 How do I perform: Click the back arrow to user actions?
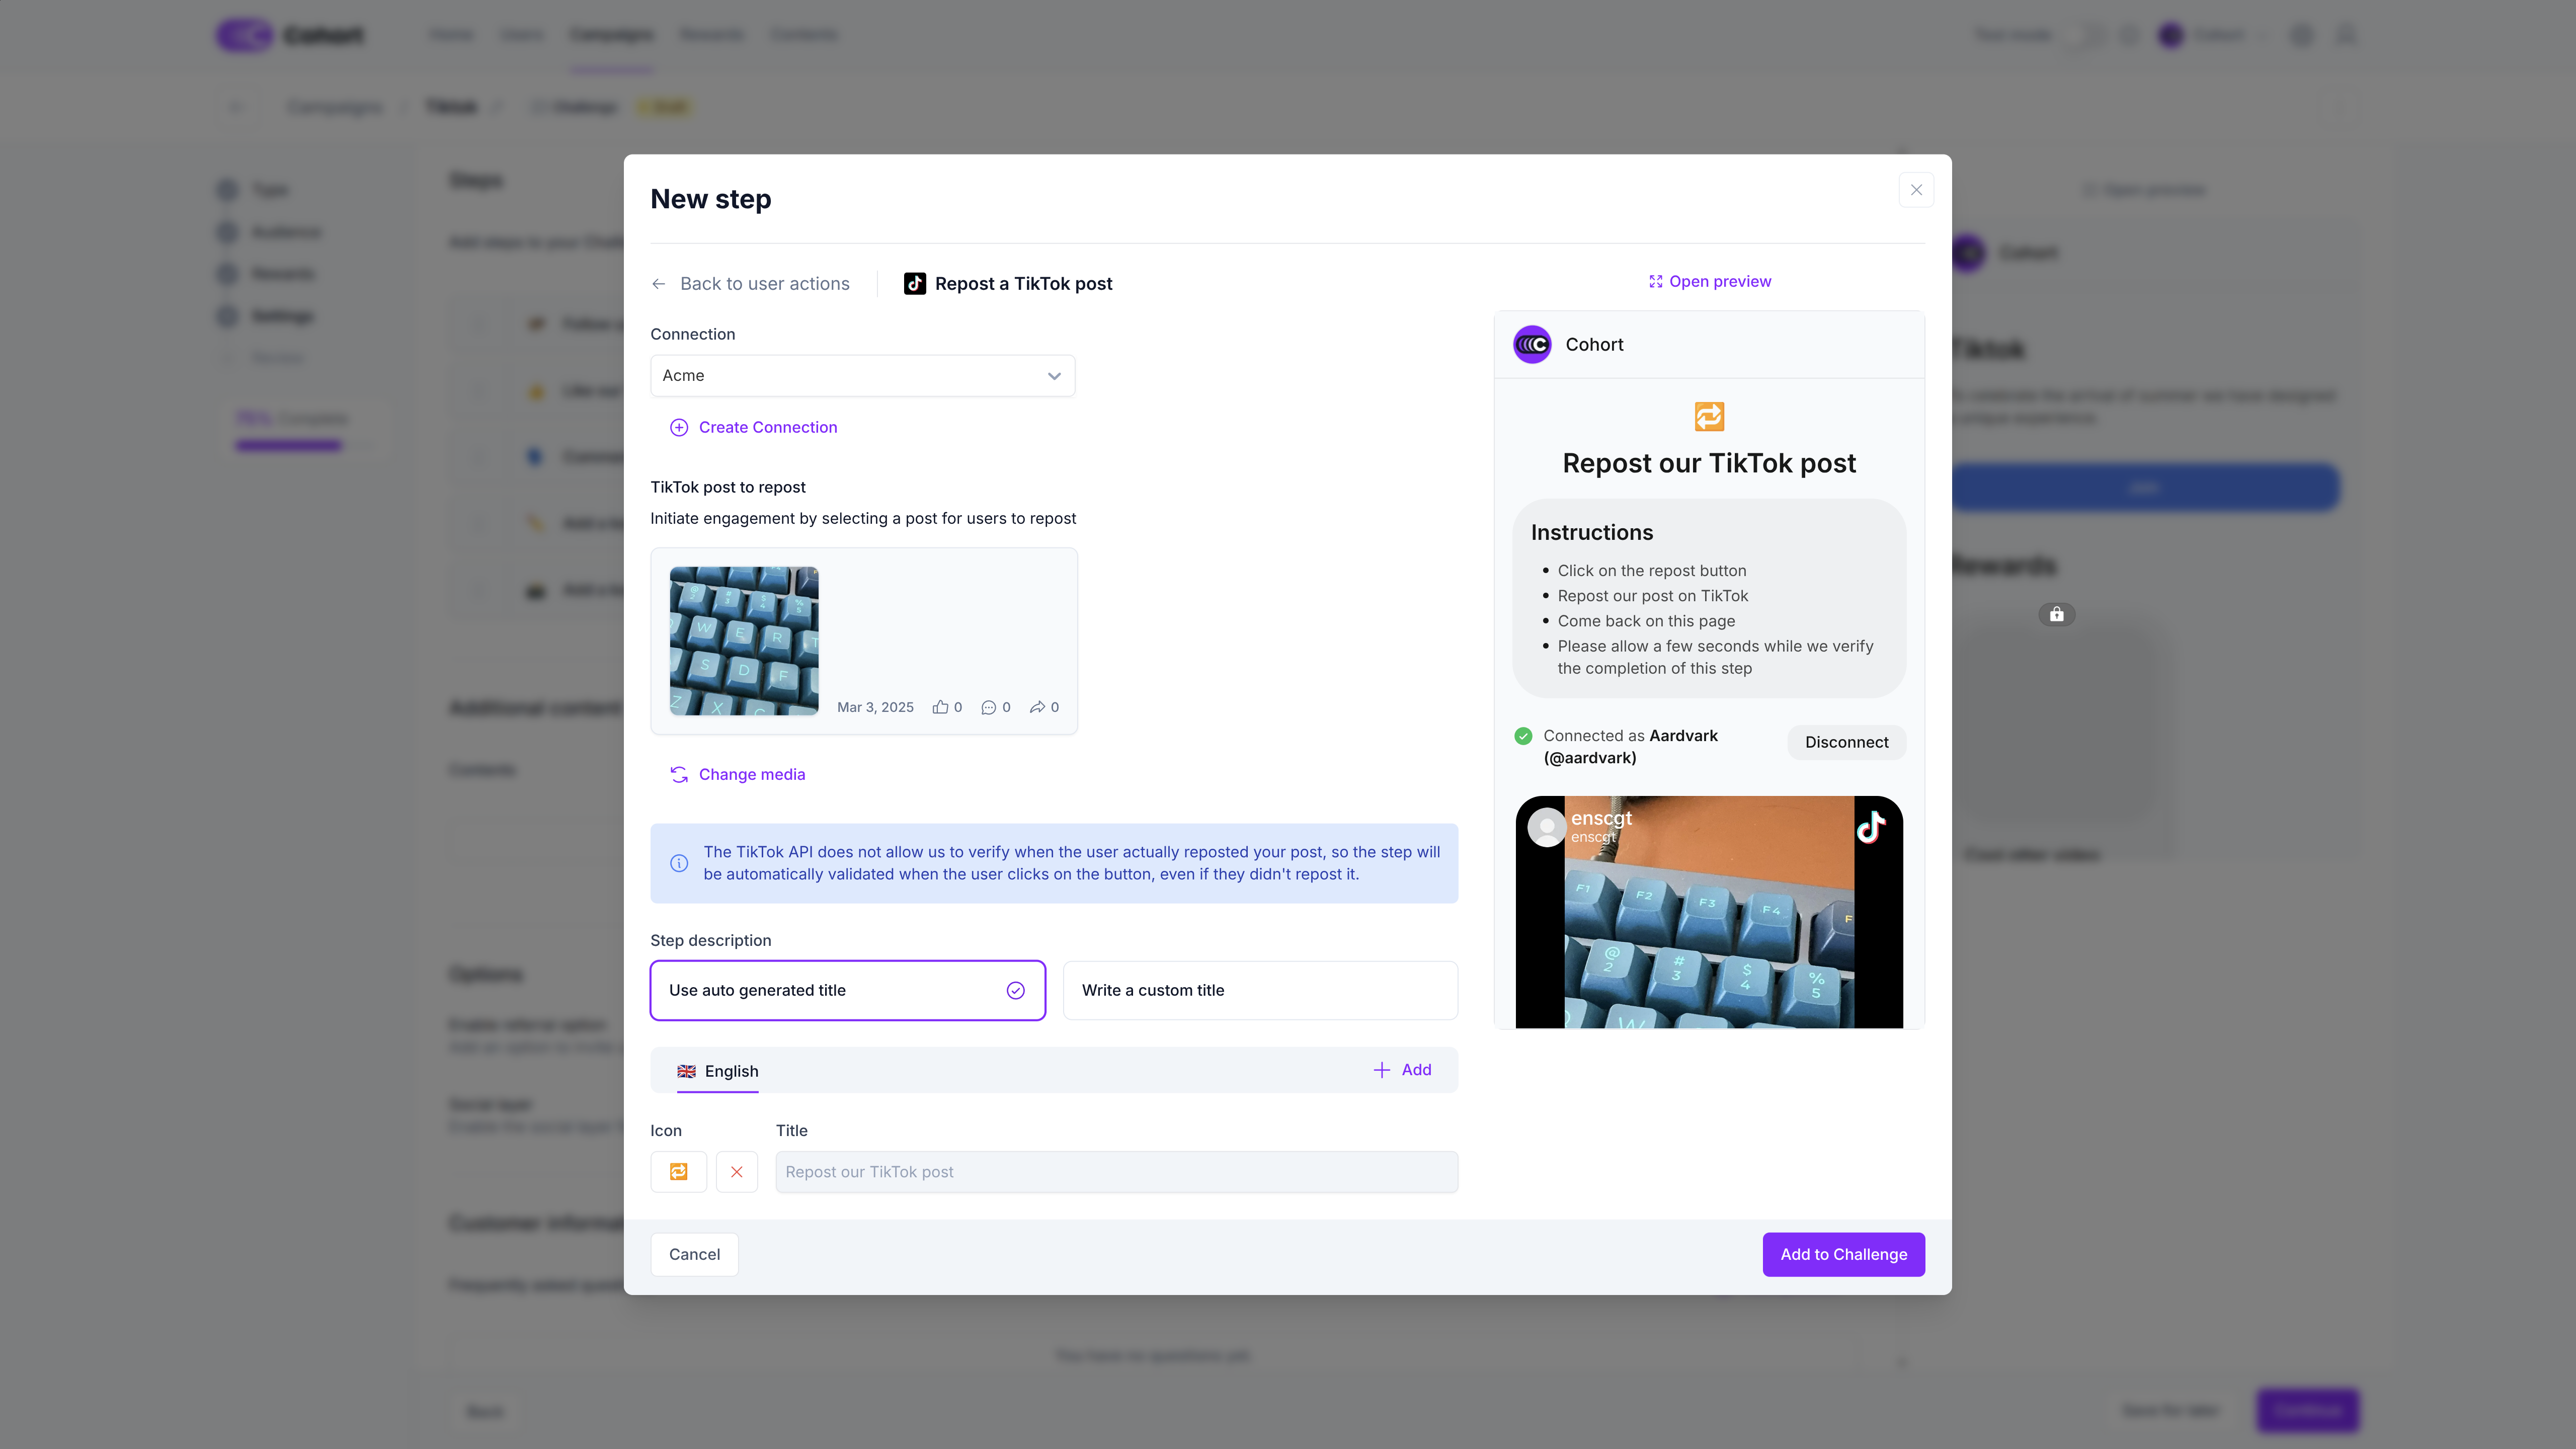[658, 284]
